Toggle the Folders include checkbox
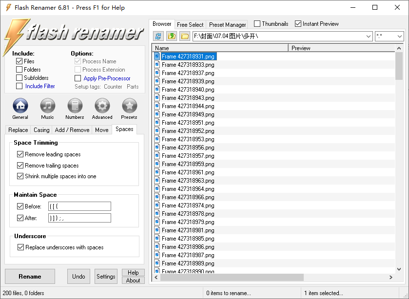This screenshot has height=299, width=409. 19,70
